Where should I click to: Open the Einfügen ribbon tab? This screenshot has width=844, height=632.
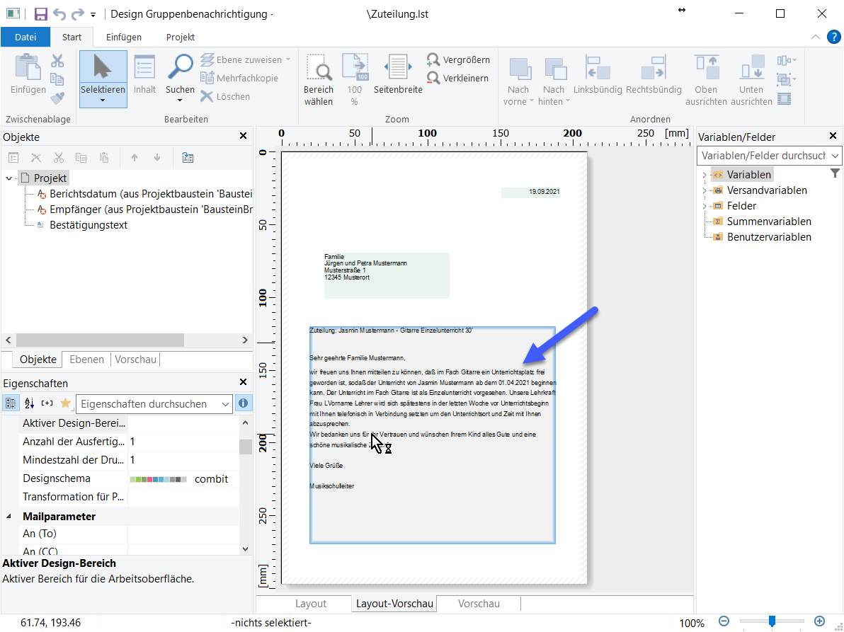point(124,37)
